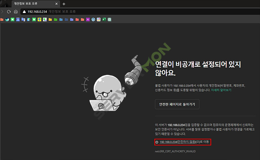Open the Google Calendar 23 bookmark
260x160 pixels.
(x=18, y=20)
